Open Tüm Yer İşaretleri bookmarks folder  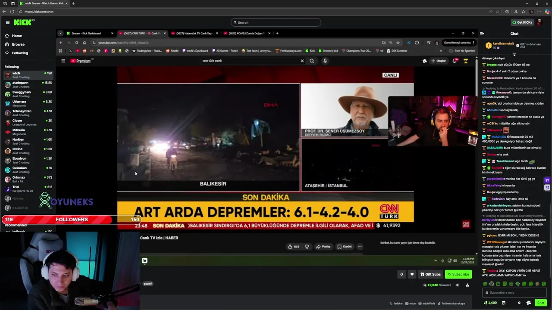point(462,51)
